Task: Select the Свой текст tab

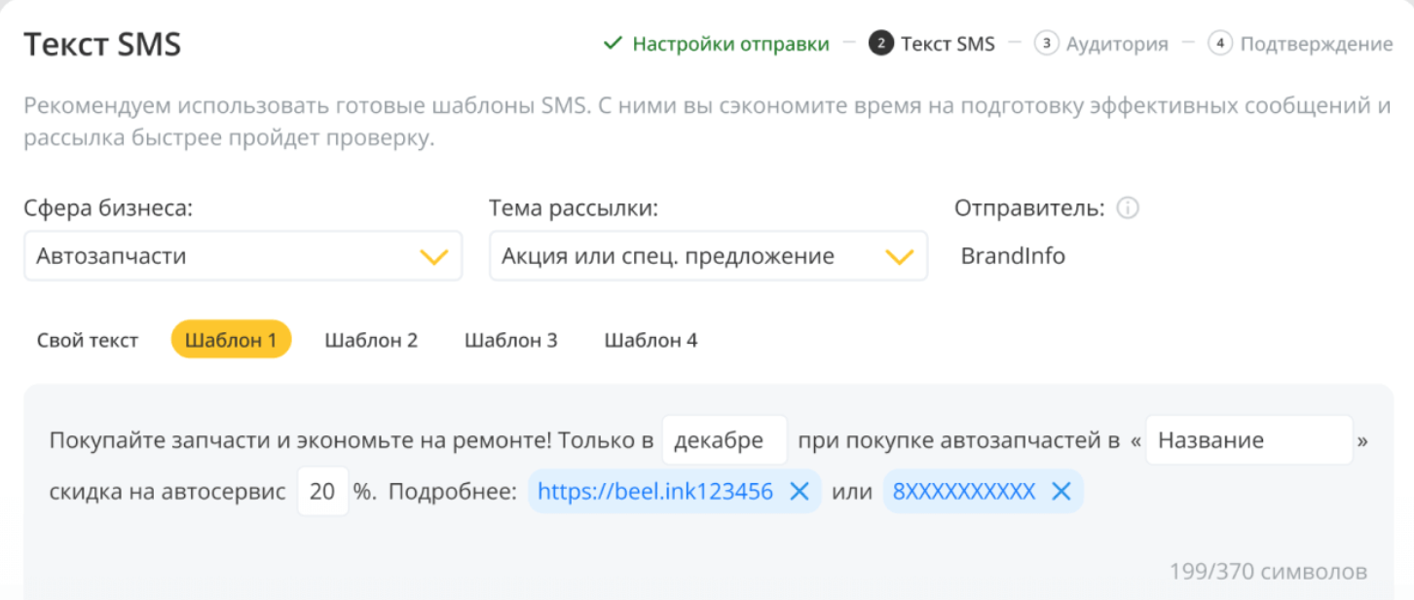Action: click(88, 340)
